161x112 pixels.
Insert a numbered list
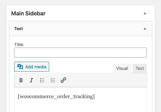[53, 80]
